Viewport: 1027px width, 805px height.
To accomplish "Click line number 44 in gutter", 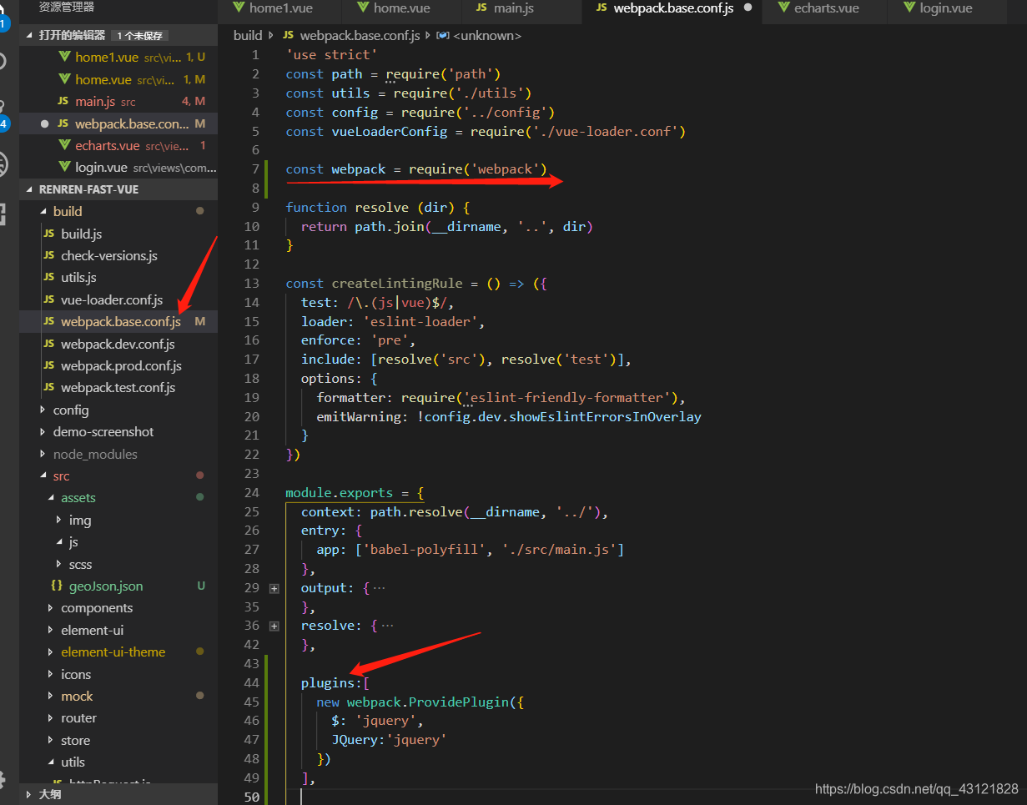I will tap(251, 683).
